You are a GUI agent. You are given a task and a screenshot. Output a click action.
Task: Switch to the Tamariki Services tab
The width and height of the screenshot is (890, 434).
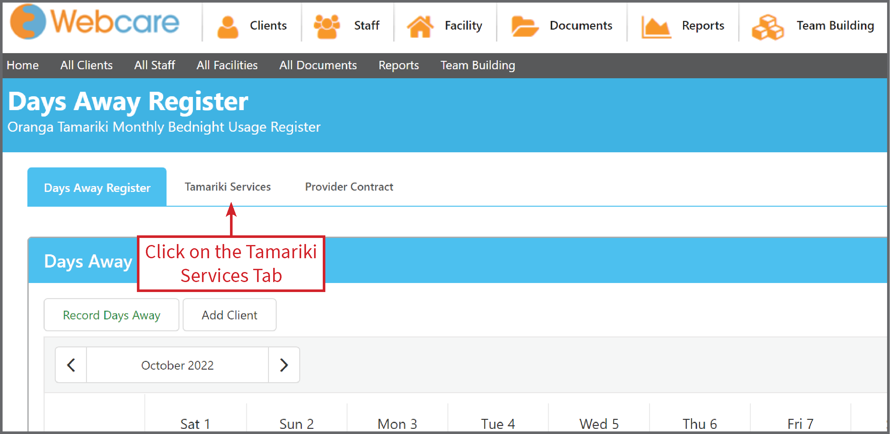pyautogui.click(x=228, y=187)
